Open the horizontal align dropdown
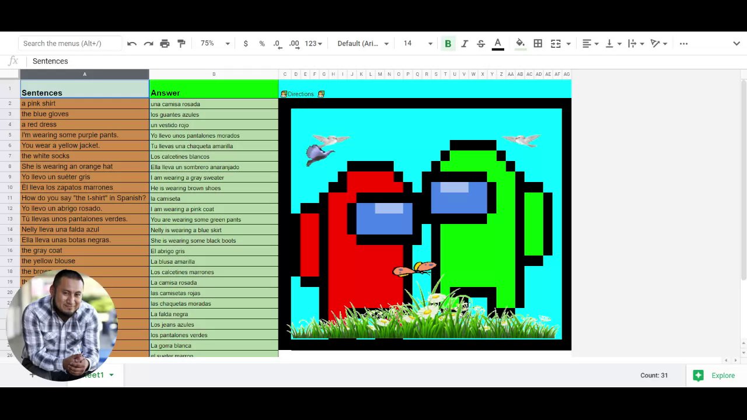Image resolution: width=747 pixels, height=420 pixels. (591, 44)
